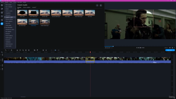Open Chroma anahtar in tools list

point(9,19)
